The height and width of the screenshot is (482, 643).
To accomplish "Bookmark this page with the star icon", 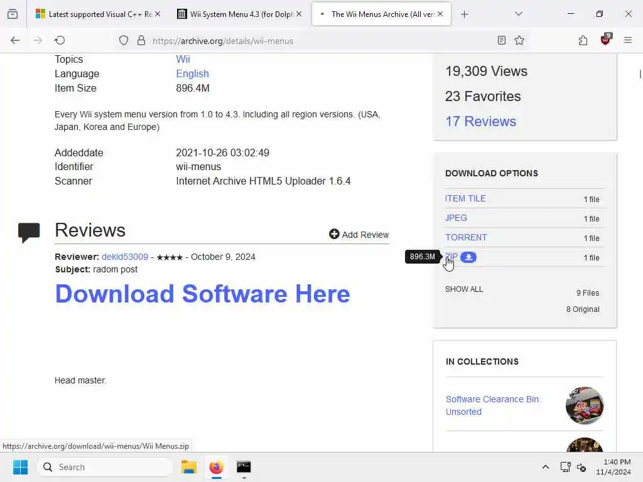I will coord(519,40).
